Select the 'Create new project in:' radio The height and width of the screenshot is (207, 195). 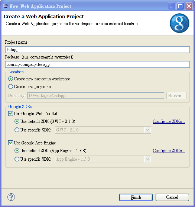pos(30,87)
